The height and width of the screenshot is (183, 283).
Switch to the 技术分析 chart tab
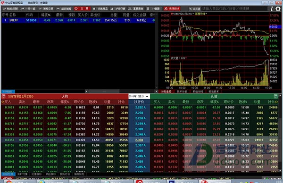[182, 91]
